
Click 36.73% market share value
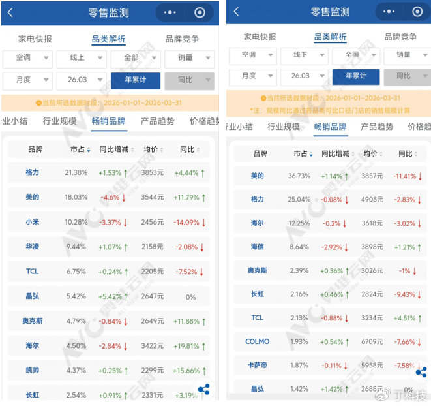click(x=299, y=176)
